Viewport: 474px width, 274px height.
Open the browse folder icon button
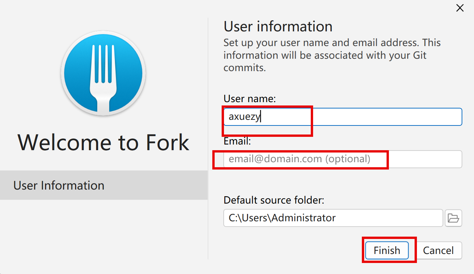[453, 218]
